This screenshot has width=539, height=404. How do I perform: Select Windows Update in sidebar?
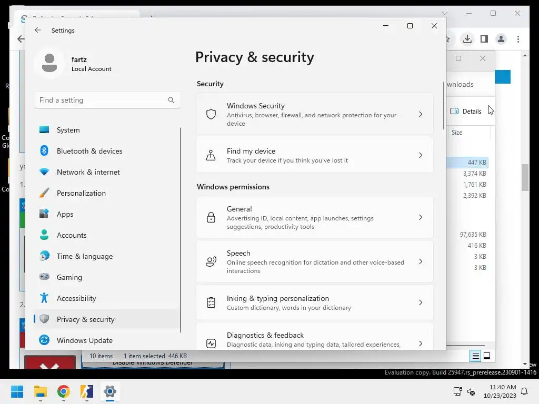click(x=107, y=340)
